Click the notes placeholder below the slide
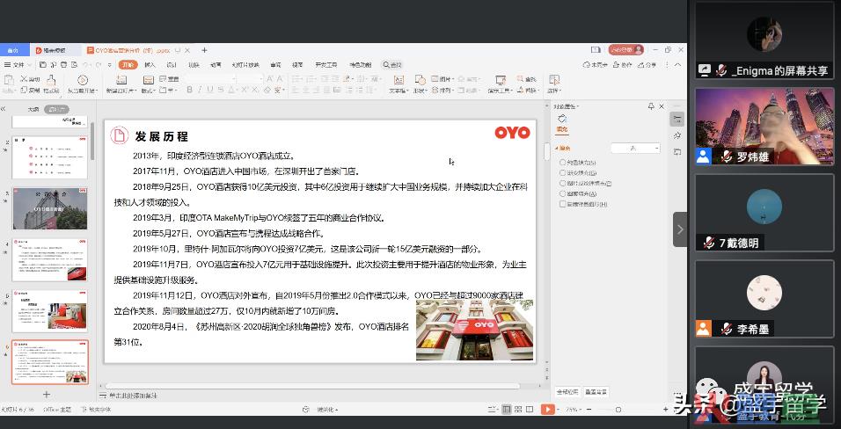 point(133,396)
